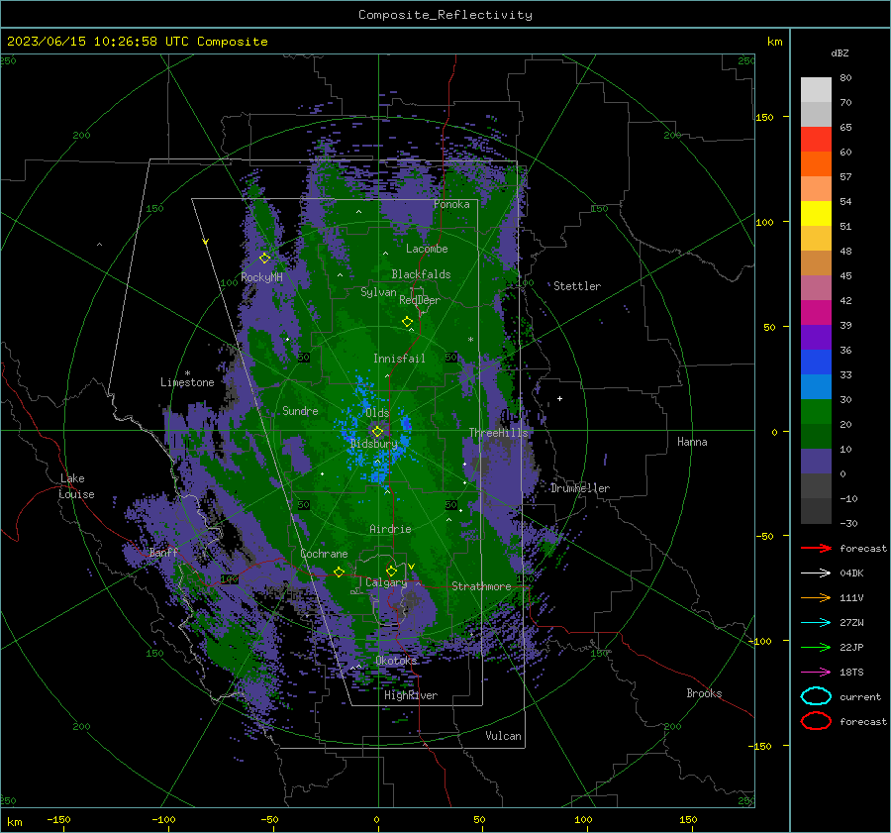The width and height of the screenshot is (891, 833).
Task: Click the Cochrane town label
Action: click(x=324, y=554)
